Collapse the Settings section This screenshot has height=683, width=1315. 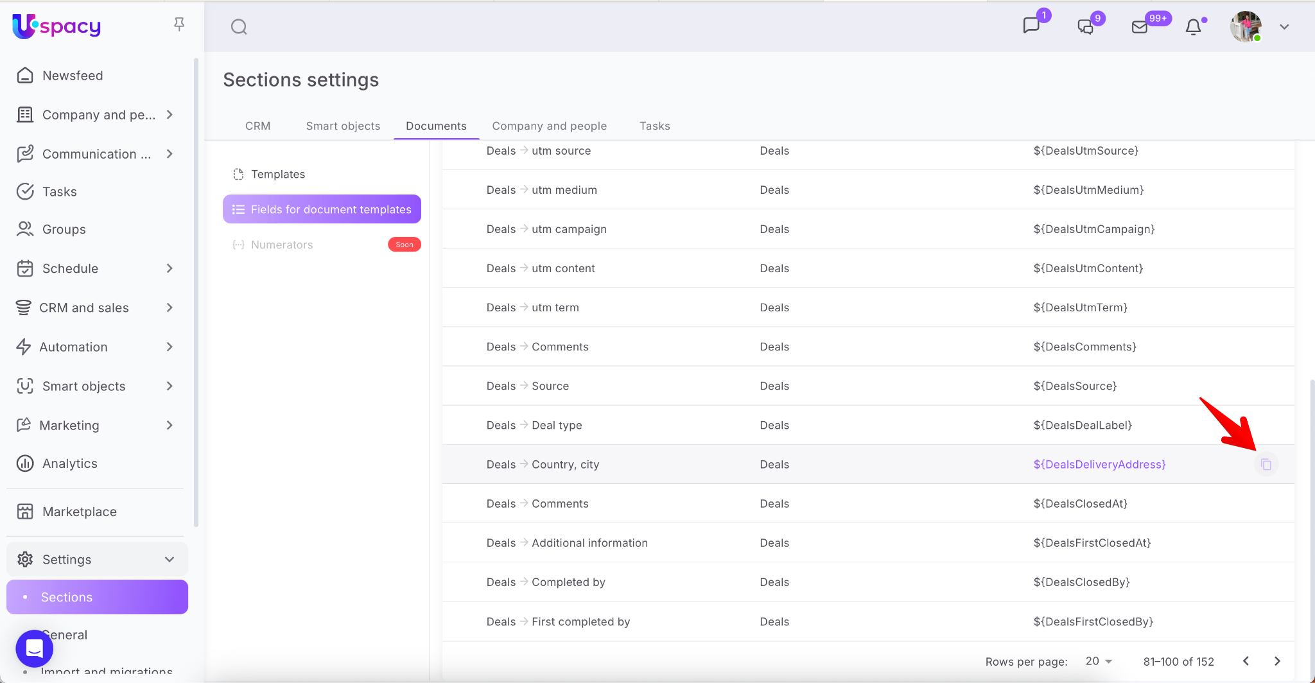click(x=170, y=560)
